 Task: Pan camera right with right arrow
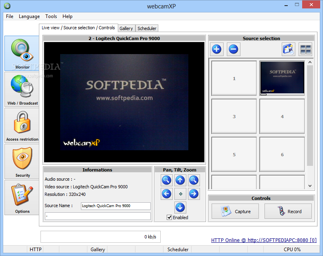click(x=194, y=194)
